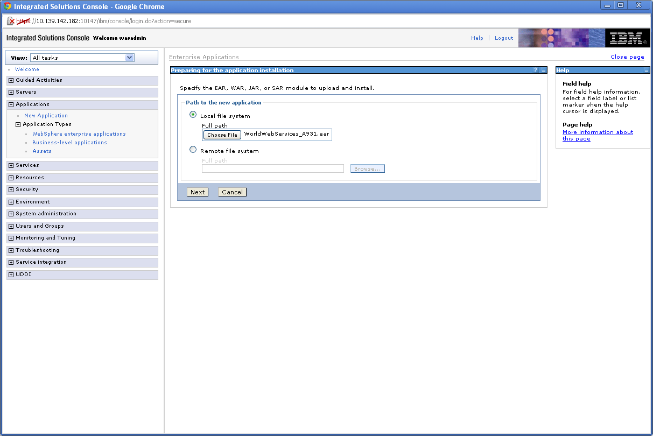Viewport: 653px width, 436px height.
Task: Open Business-level applications link
Action: tap(69, 143)
